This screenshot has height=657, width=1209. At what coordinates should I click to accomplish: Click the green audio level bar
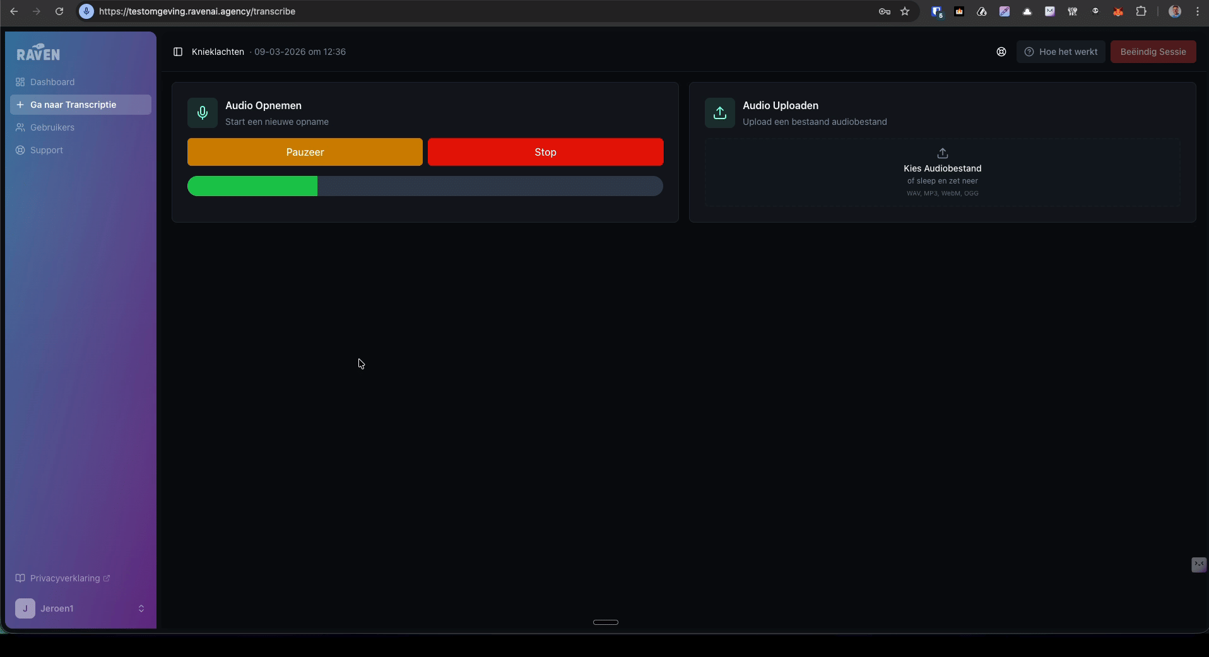point(252,186)
